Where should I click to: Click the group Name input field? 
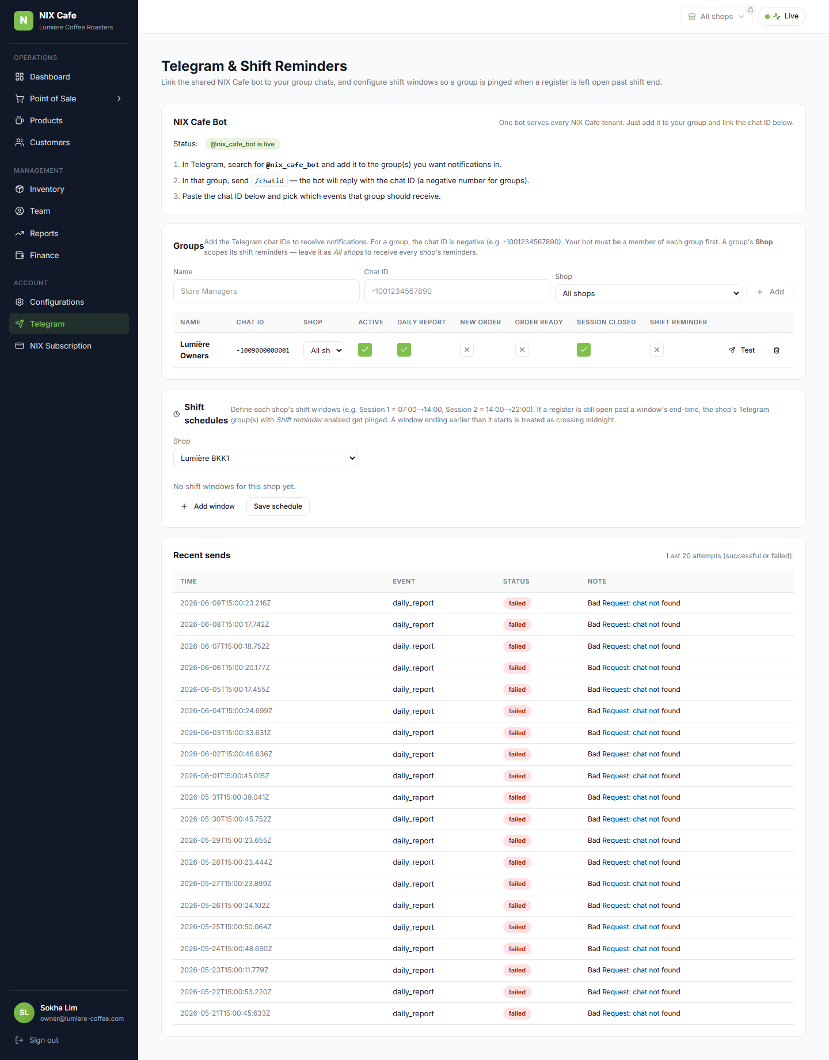click(267, 291)
